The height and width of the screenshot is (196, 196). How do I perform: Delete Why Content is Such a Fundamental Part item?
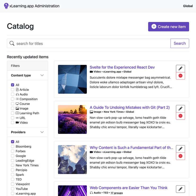pyautogui.click(x=180, y=156)
